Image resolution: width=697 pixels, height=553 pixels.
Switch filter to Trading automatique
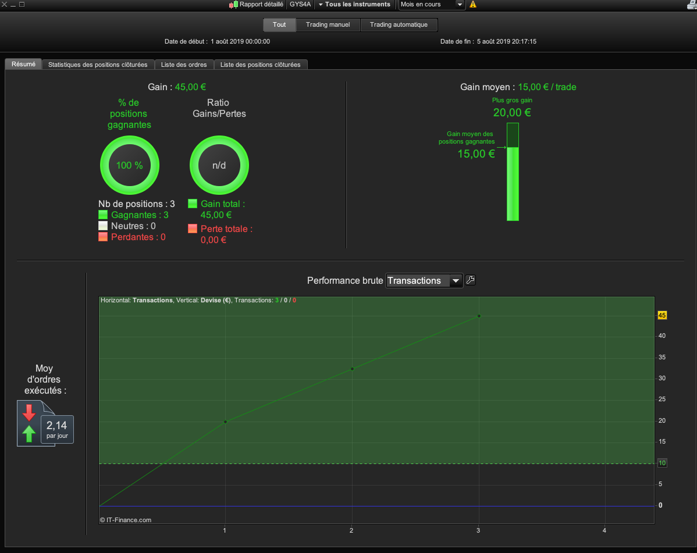pos(399,25)
